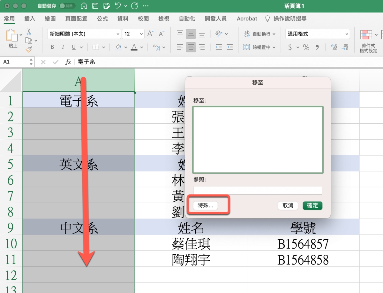383x293 pixels.
Task: Apply Italic formatting with I icon
Action: point(63,47)
